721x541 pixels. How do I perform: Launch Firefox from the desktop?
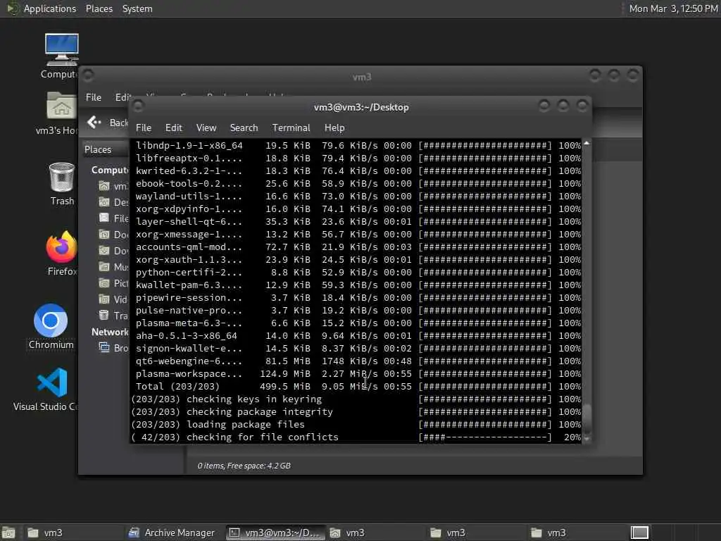(62, 247)
